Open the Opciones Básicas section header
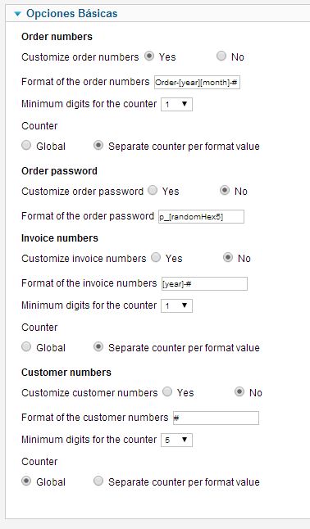 tap(71, 13)
